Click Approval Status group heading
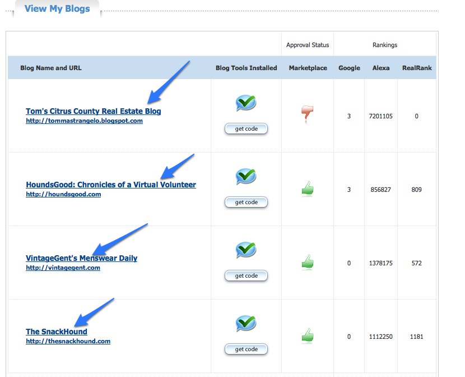Viewport: 465px width, 377px height. click(x=308, y=45)
